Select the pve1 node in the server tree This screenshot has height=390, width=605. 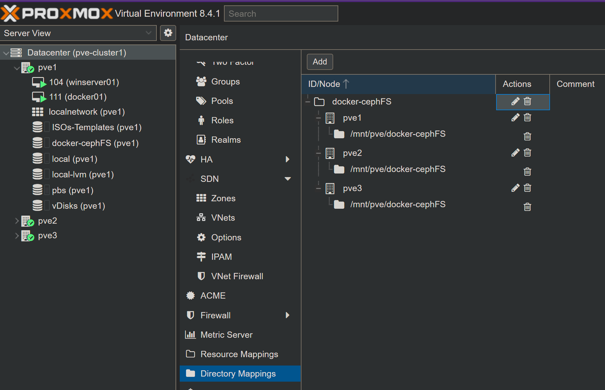[x=47, y=67]
